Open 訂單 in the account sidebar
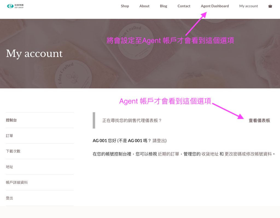Viewport: 280px width, 218px height. coord(10,136)
